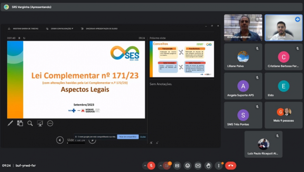304x172 pixels.
Task: Click Encerrar Apresentação de Slides
Action: pos(99,29)
